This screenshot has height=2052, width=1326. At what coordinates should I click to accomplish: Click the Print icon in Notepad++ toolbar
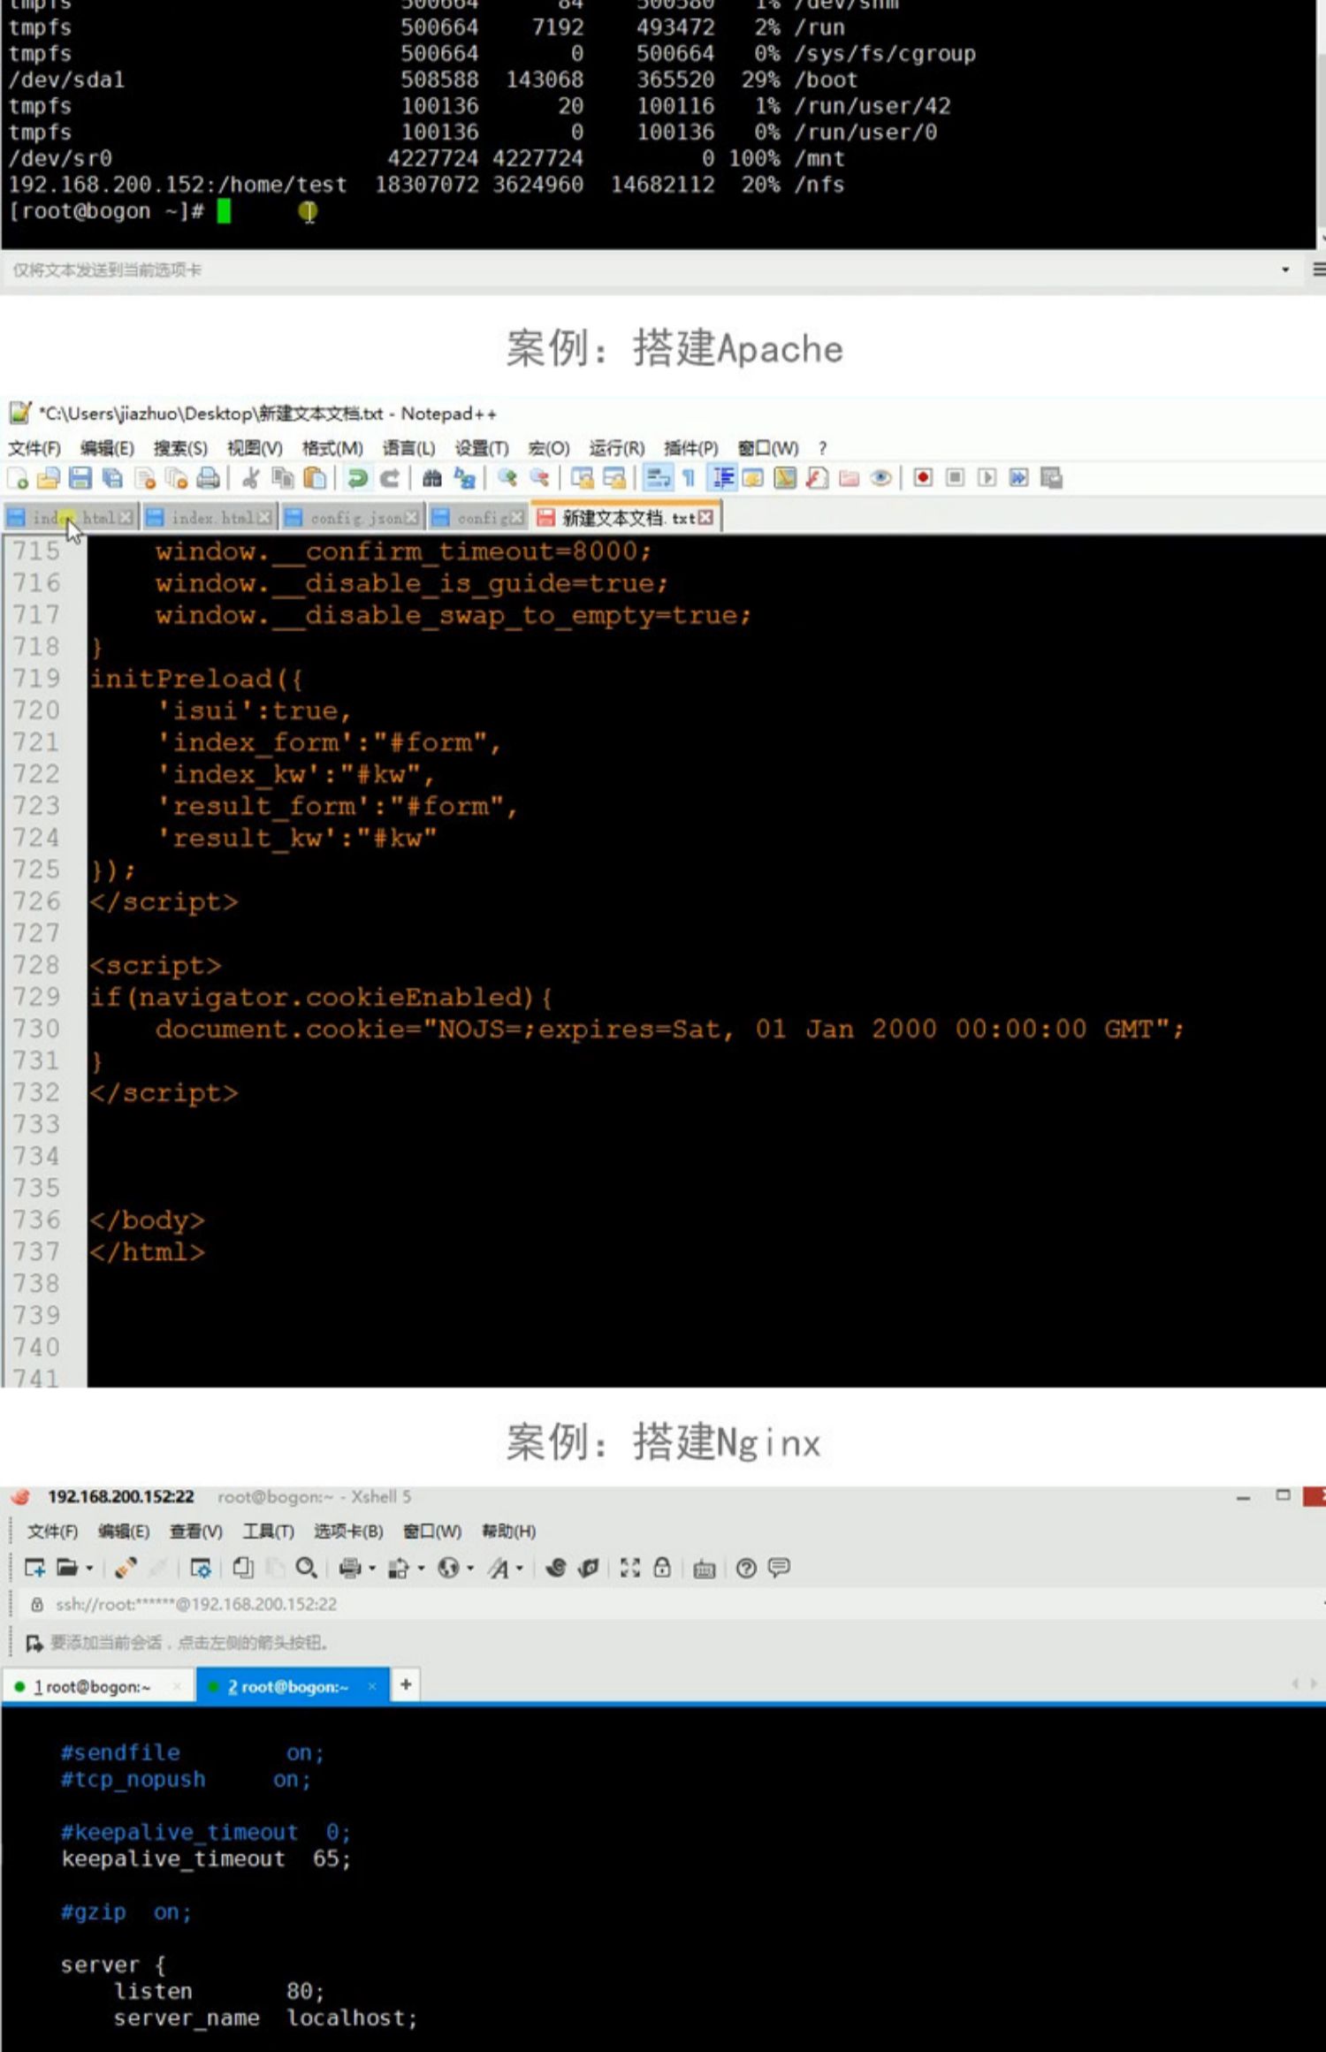(208, 478)
